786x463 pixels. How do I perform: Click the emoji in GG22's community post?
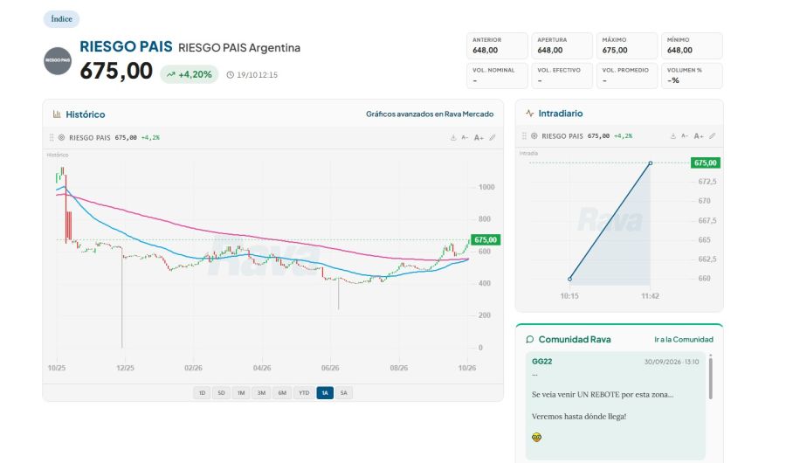(536, 438)
